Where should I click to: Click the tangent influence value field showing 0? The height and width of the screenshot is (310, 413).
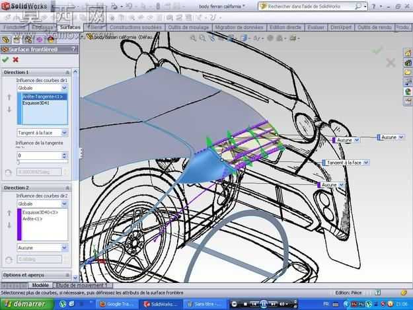click(x=39, y=155)
